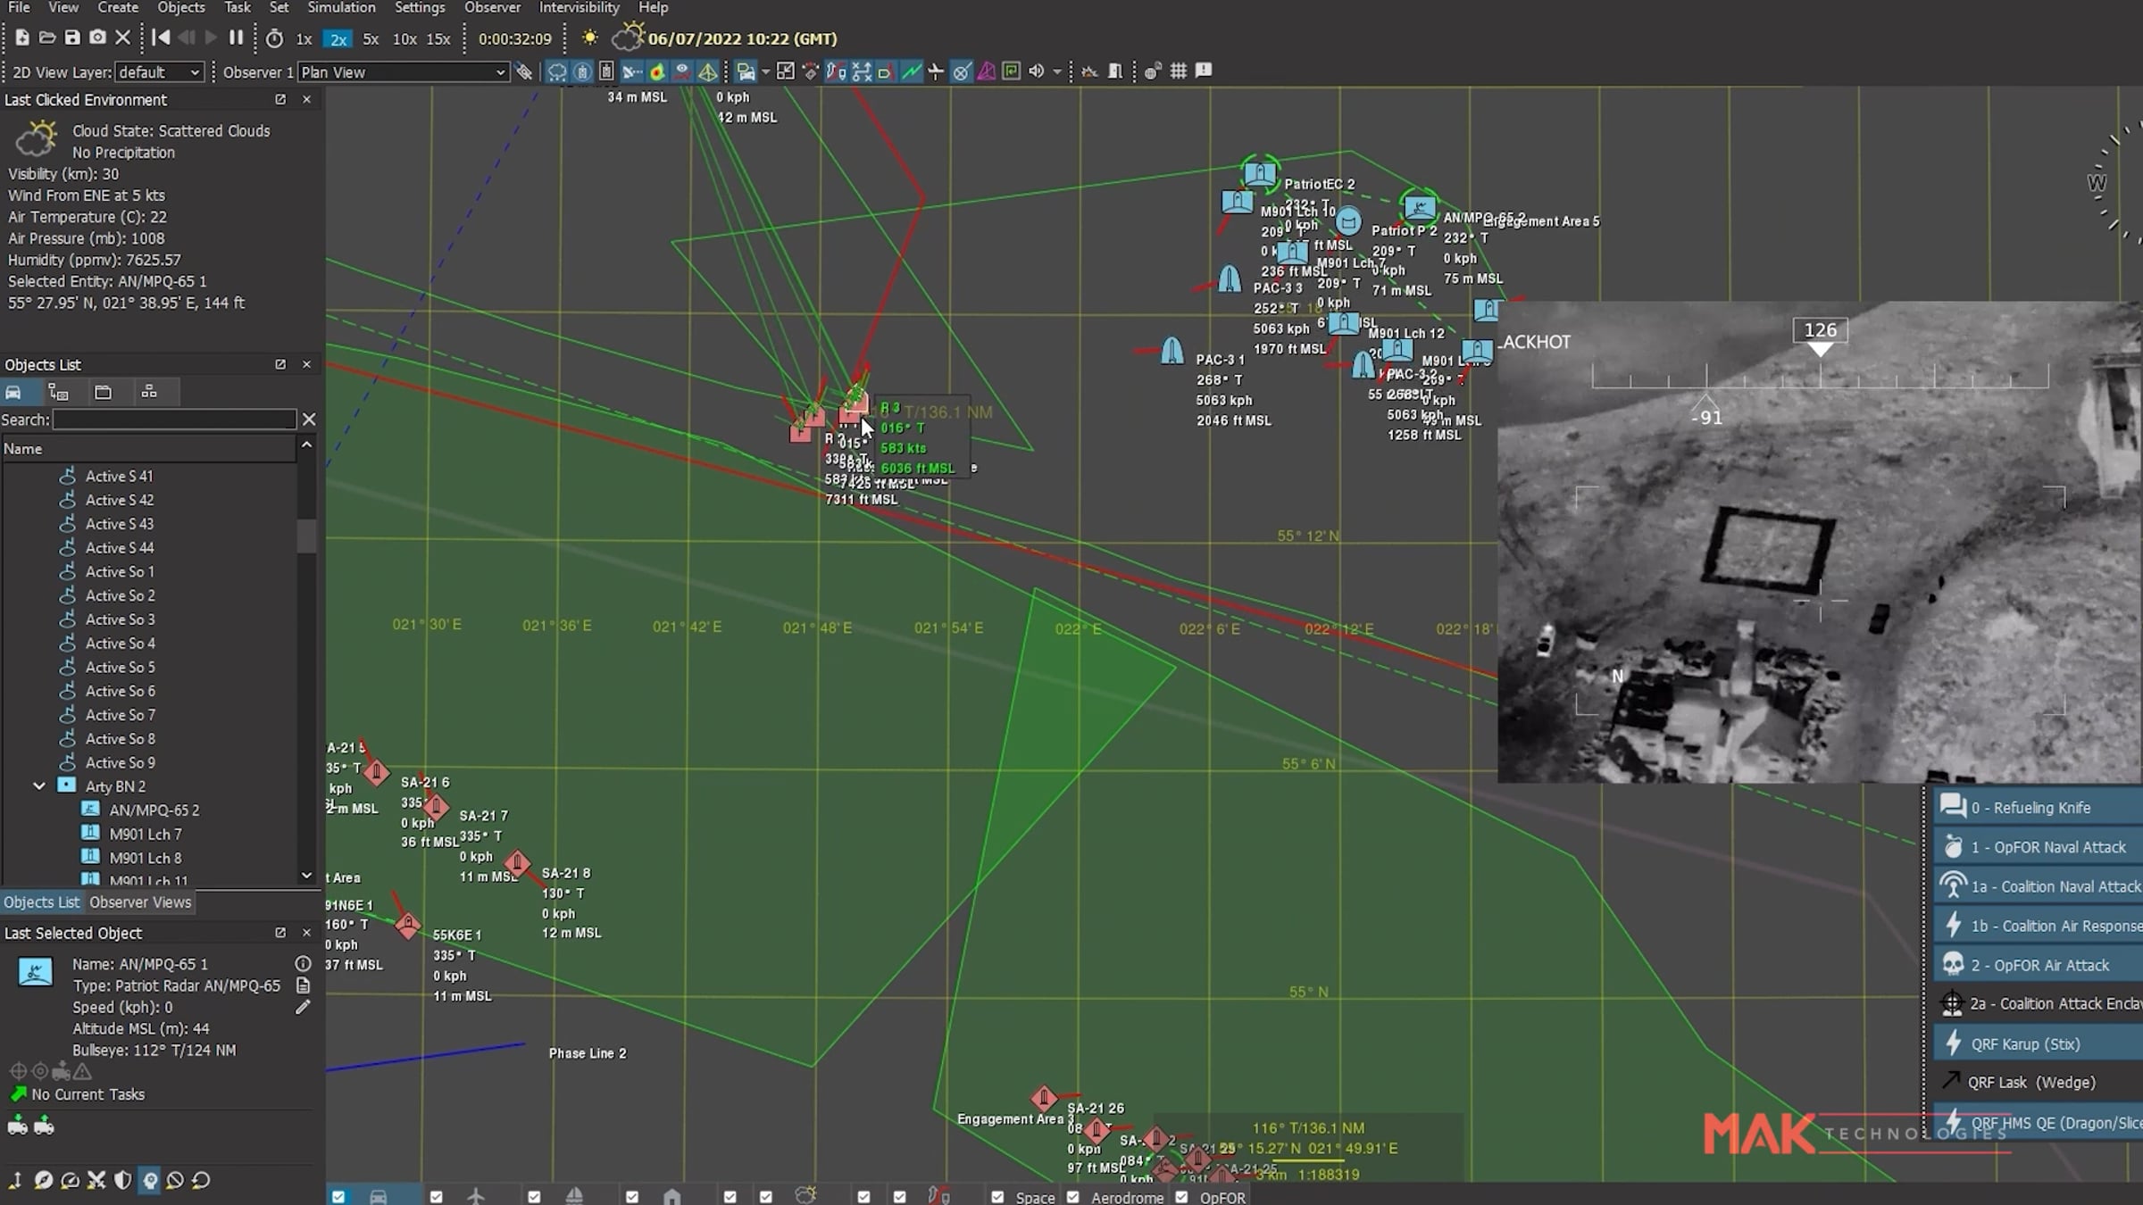Click the save scenario icon
The width and height of the screenshot is (2143, 1205).
(x=72, y=37)
